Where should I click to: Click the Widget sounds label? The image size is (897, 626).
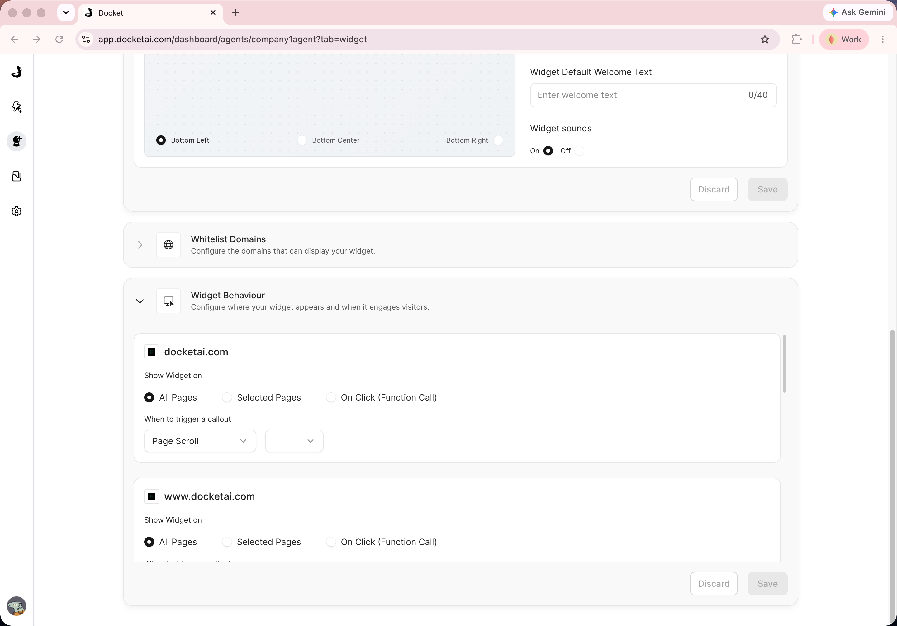point(561,129)
